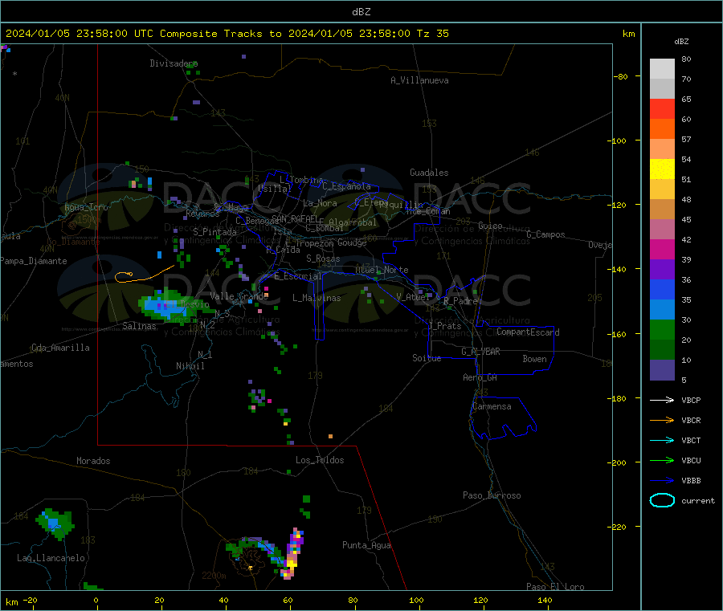Click the 'Punta_Agua' map label

click(366, 545)
